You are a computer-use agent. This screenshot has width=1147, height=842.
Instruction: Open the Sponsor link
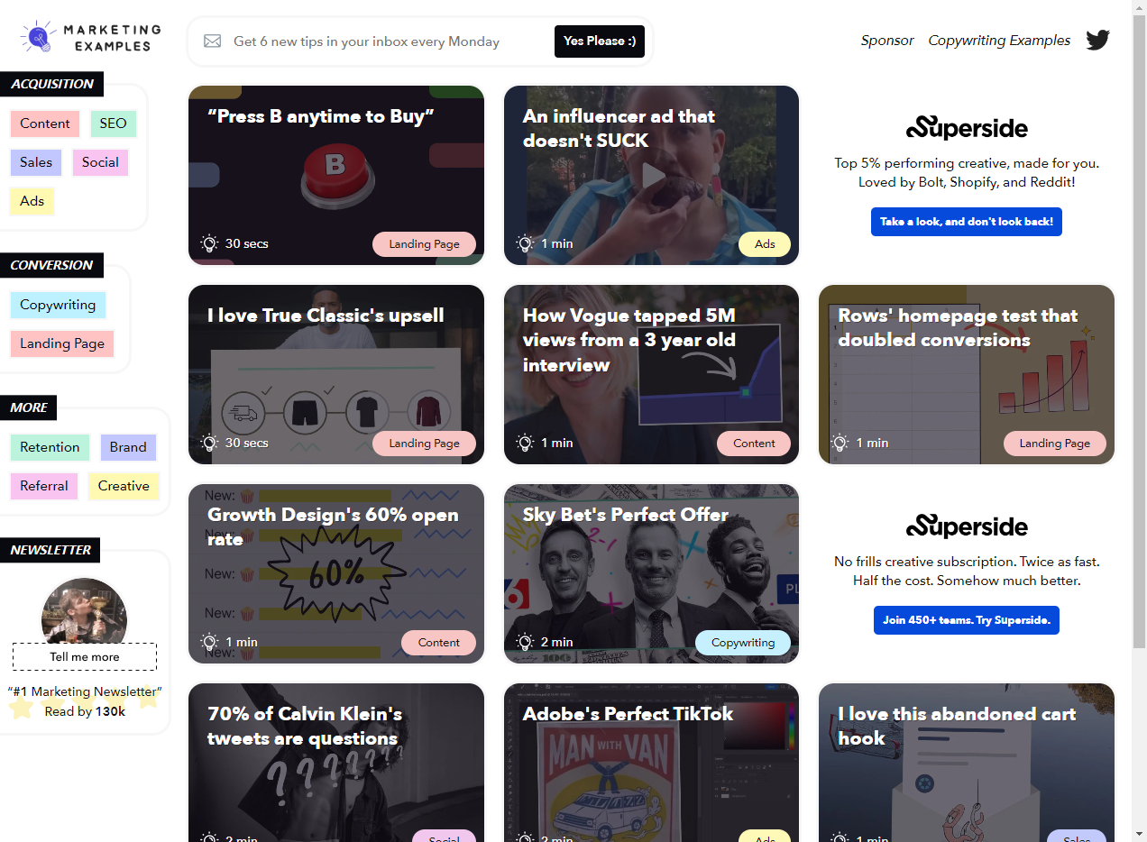(886, 41)
